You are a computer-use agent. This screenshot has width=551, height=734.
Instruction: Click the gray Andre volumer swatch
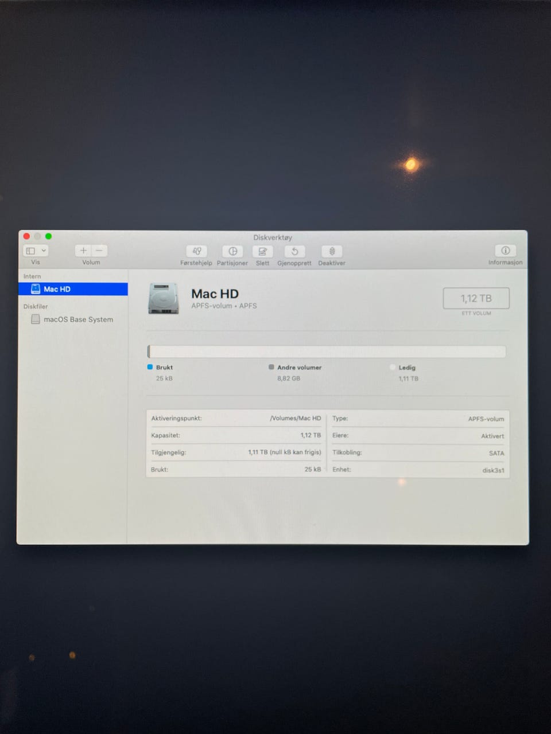[x=271, y=367]
